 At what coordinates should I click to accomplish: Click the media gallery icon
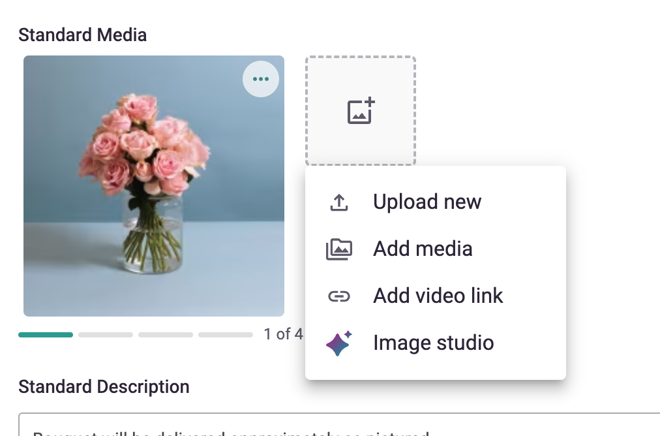click(x=339, y=249)
